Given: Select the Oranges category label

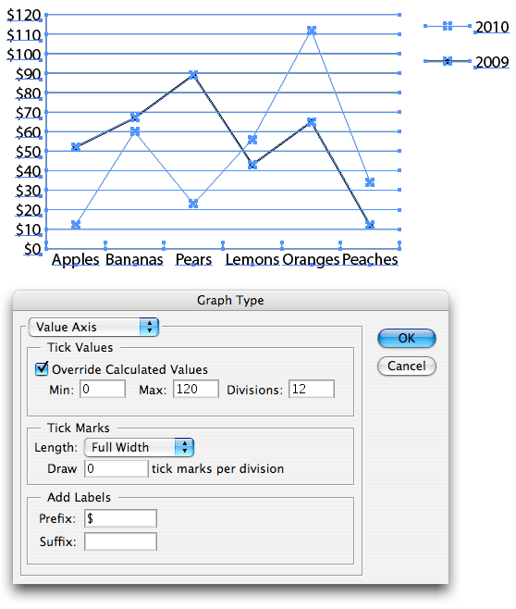Looking at the screenshot, I should pyautogui.click(x=311, y=259).
